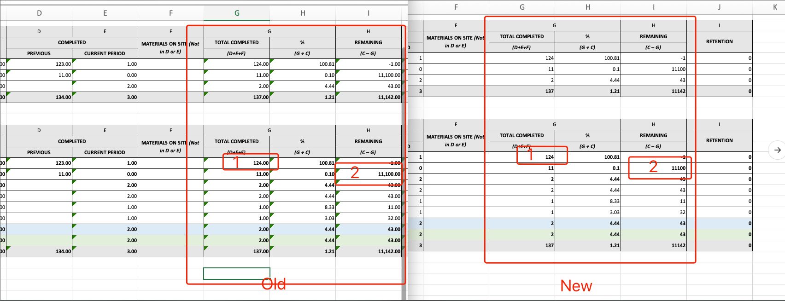The width and height of the screenshot is (785, 301).
Task: Click 8.33 percent cell in left spreadsheet
Action: coord(303,207)
